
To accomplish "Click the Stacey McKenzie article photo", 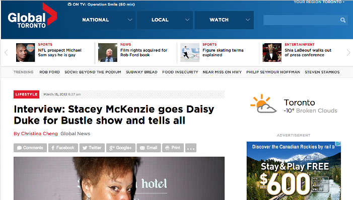I will (x=119, y=178).
